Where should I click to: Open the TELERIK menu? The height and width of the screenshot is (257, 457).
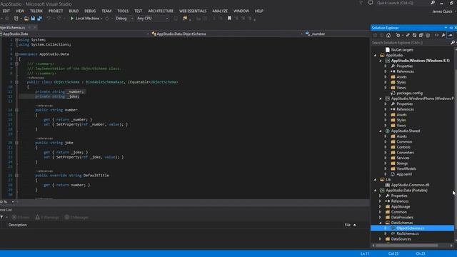coord(36,11)
